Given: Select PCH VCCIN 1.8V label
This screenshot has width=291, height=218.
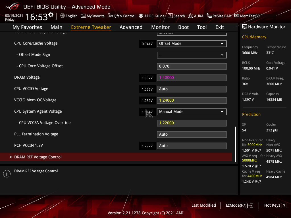Looking at the screenshot, I should point(29,146).
